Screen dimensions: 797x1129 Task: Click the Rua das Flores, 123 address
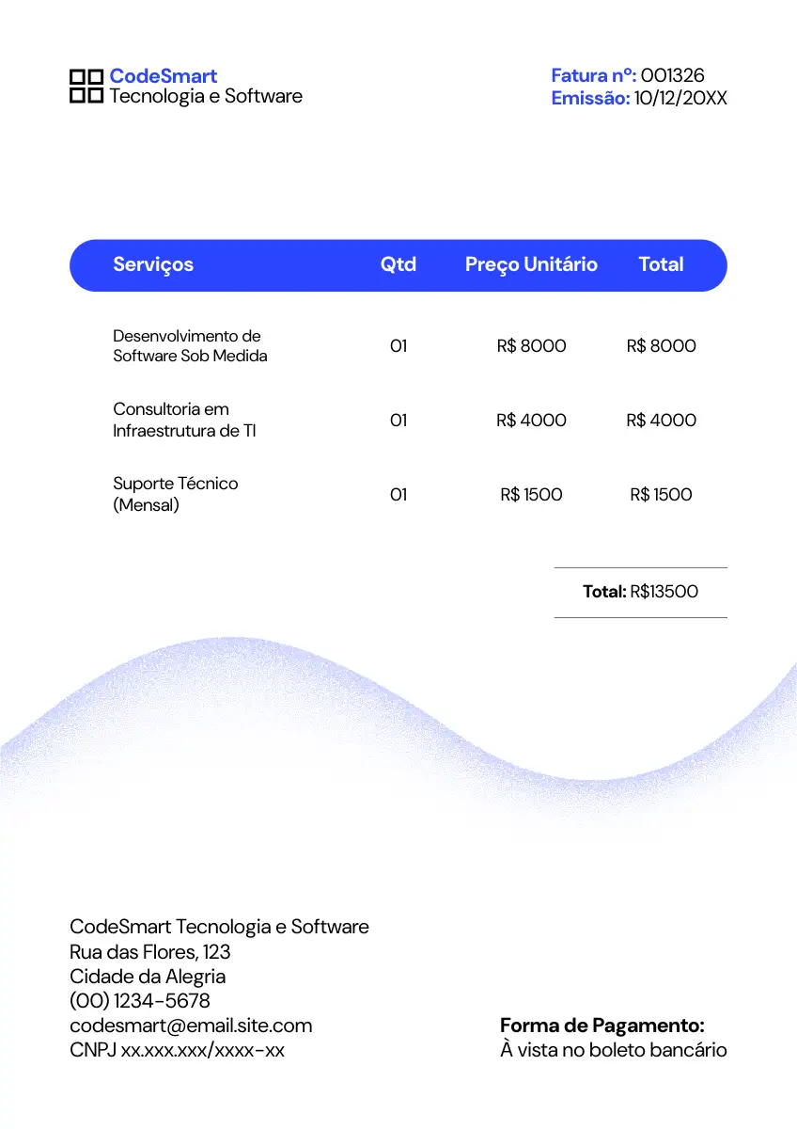150,951
